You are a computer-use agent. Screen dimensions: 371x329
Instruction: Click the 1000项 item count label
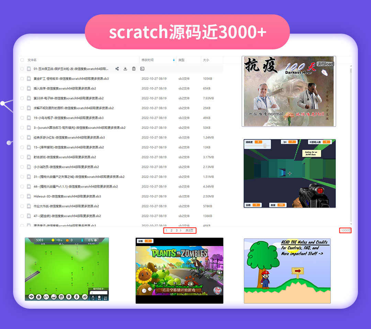pos(346,231)
